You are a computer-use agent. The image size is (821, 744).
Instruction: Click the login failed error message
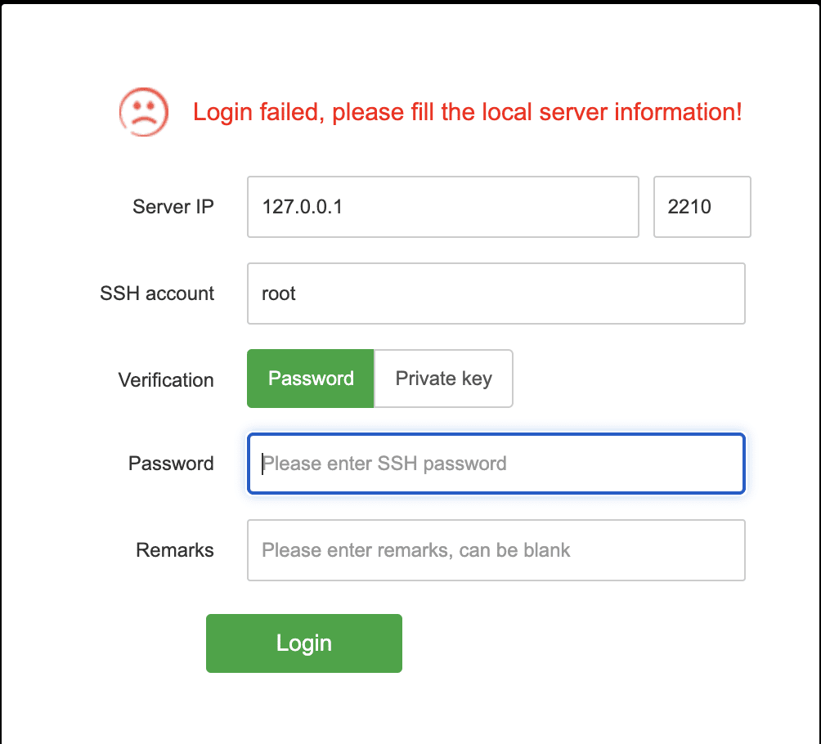click(x=467, y=112)
